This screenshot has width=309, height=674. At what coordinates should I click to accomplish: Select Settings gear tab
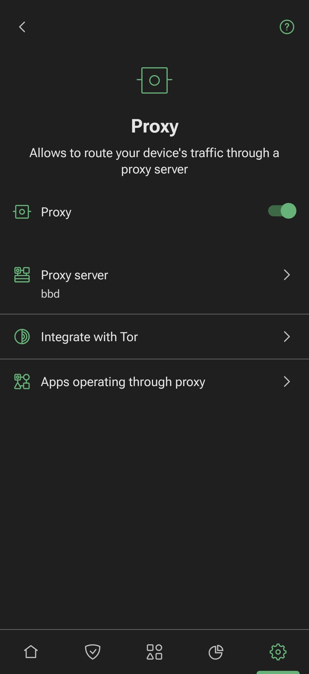278,652
